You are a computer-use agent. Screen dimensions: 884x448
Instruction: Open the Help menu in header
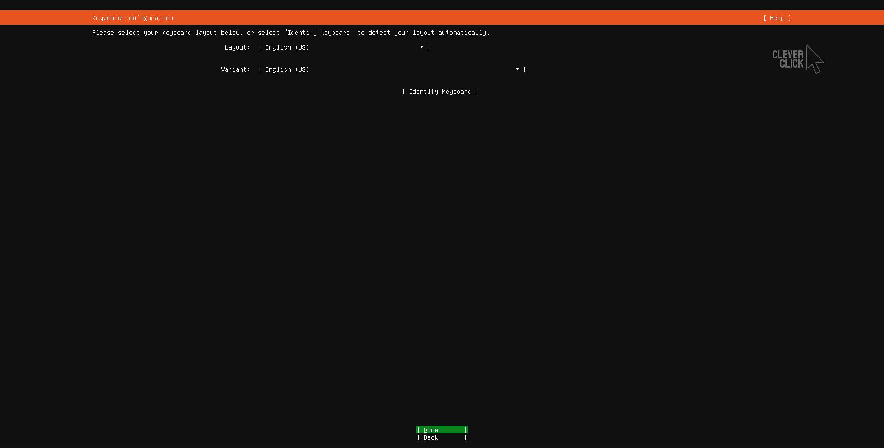pos(777,18)
